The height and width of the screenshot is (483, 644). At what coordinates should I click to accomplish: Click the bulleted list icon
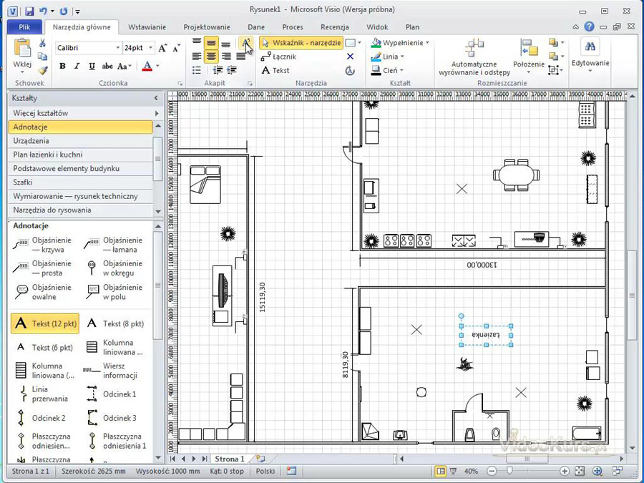197,70
